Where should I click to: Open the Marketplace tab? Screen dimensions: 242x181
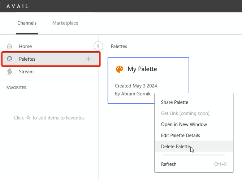[65, 23]
